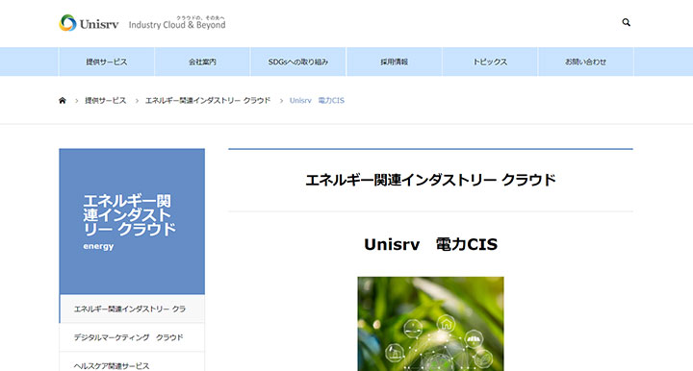Click the green energy icons image
The width and height of the screenshot is (693, 371).
tap(430, 324)
